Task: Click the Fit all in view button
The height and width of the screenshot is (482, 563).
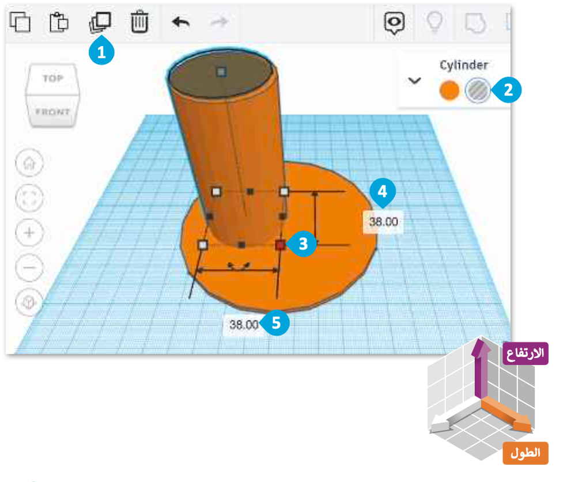Action: [x=29, y=198]
